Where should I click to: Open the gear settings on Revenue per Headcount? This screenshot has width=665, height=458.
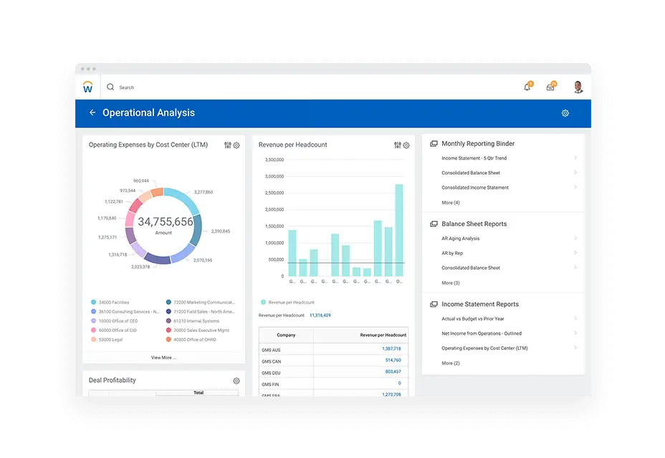[406, 145]
